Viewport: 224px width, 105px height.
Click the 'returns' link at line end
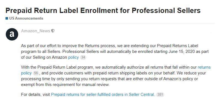204,67
